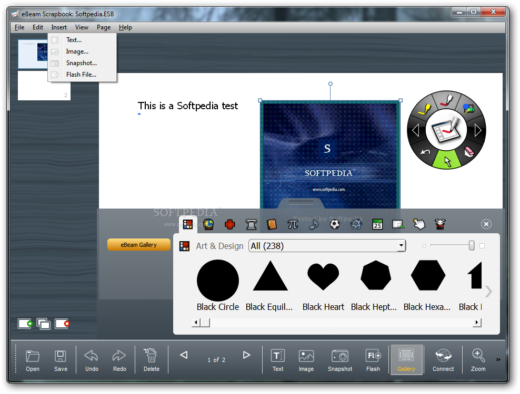Select Art & Design gallery category tab

point(188,224)
